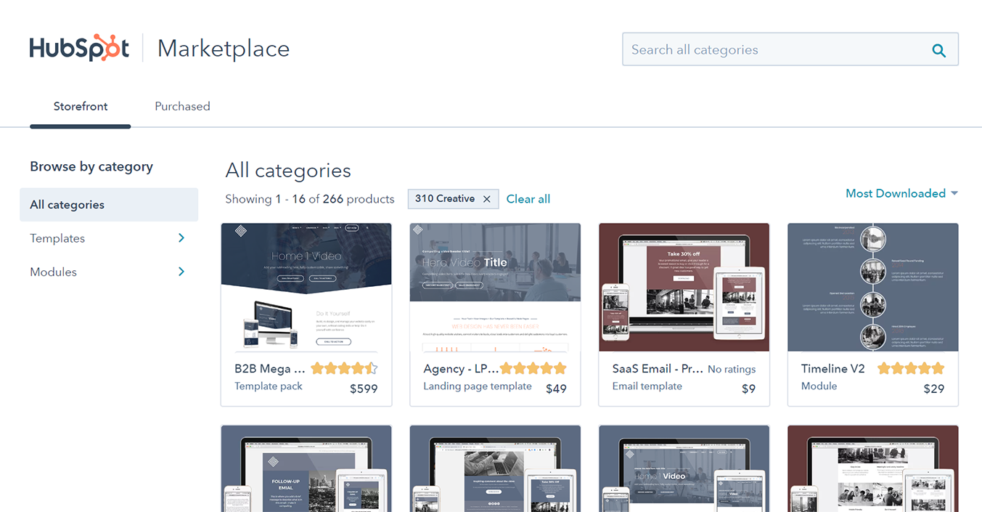The width and height of the screenshot is (982, 512).
Task: Switch to the Storefront tab
Action: 81,106
